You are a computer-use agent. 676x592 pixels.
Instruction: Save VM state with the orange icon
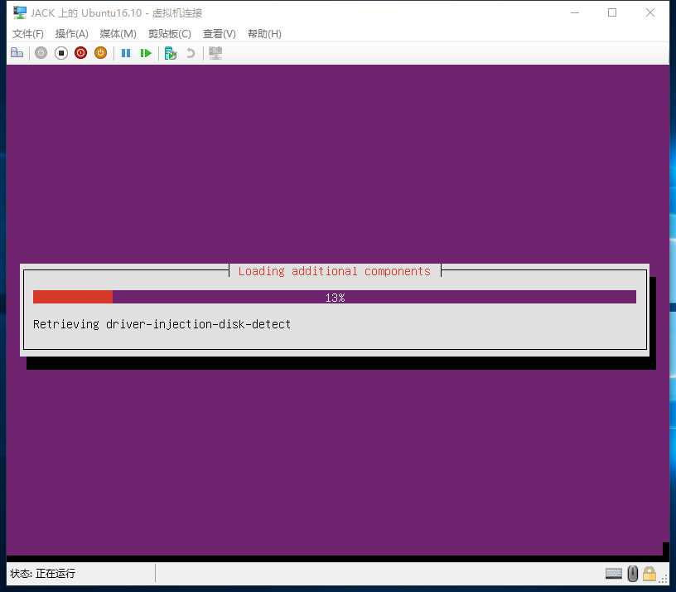[x=100, y=52]
